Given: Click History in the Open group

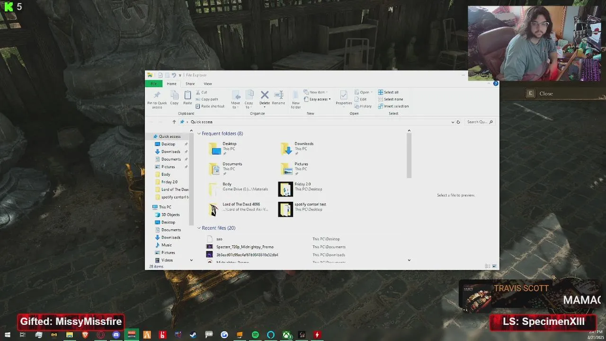Looking at the screenshot, I should click(363, 106).
